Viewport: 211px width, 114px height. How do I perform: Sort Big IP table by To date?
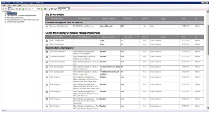(x=202, y=19)
